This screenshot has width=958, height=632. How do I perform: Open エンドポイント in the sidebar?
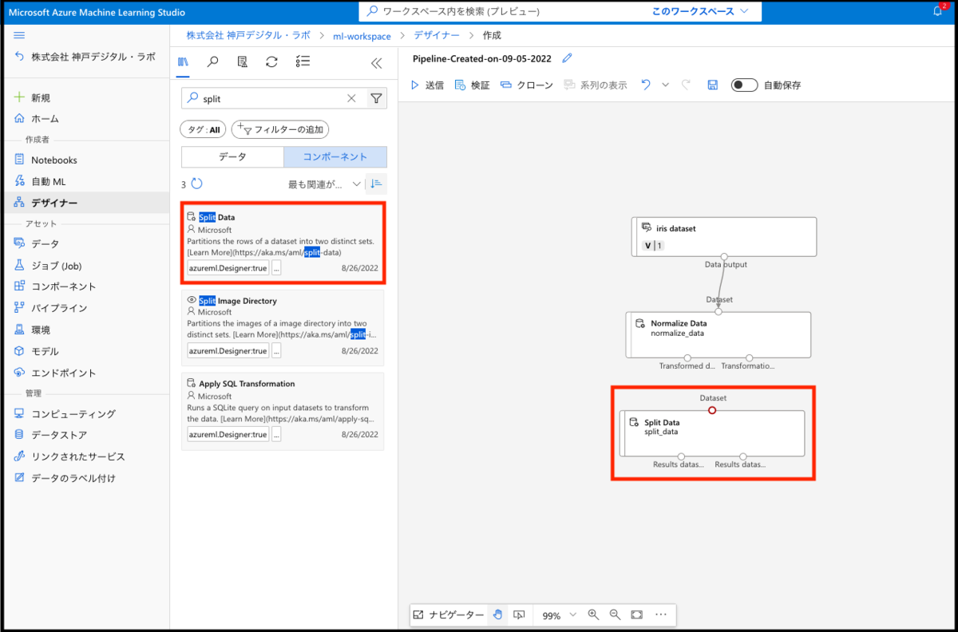[64, 373]
